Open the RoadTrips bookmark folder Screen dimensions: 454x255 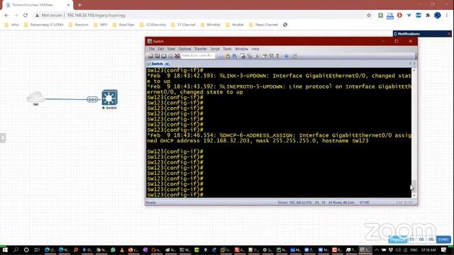tap(123, 25)
